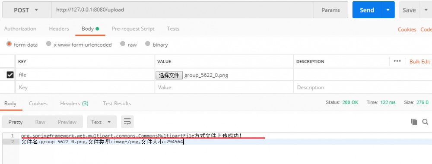Expand the Send button arrow
Image resolution: width=432 pixels, height=164 pixels.
tap(388, 10)
